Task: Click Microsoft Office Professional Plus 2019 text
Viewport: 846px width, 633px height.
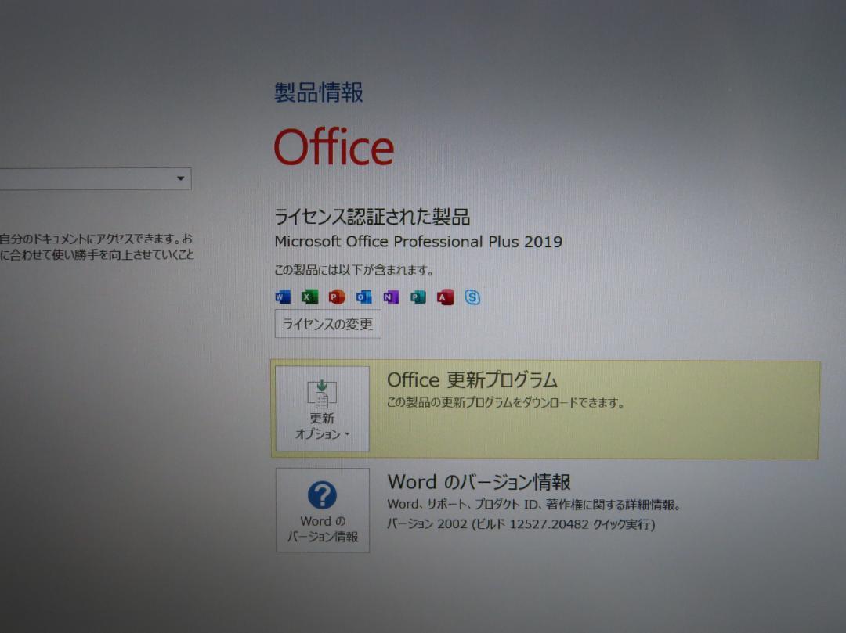Action: [x=418, y=242]
